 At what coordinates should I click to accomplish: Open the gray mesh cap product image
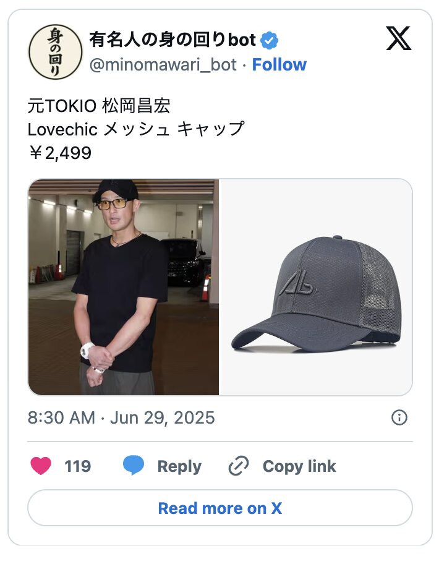point(316,287)
